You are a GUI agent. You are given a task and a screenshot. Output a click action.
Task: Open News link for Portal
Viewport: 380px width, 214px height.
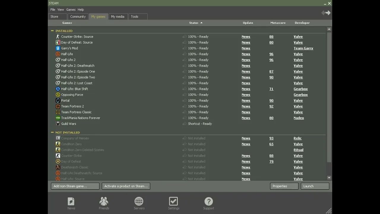coord(246,100)
